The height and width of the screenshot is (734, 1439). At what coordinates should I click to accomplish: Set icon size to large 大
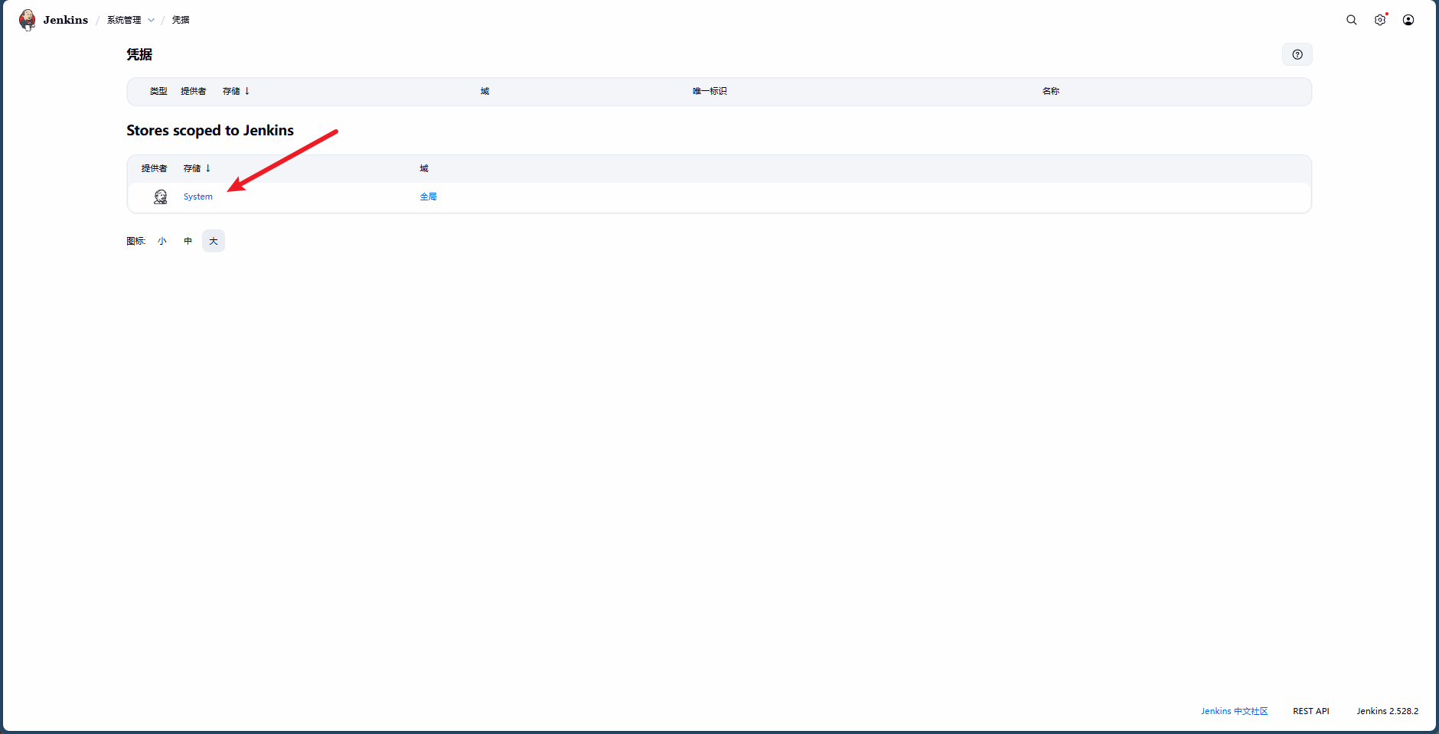pos(214,241)
